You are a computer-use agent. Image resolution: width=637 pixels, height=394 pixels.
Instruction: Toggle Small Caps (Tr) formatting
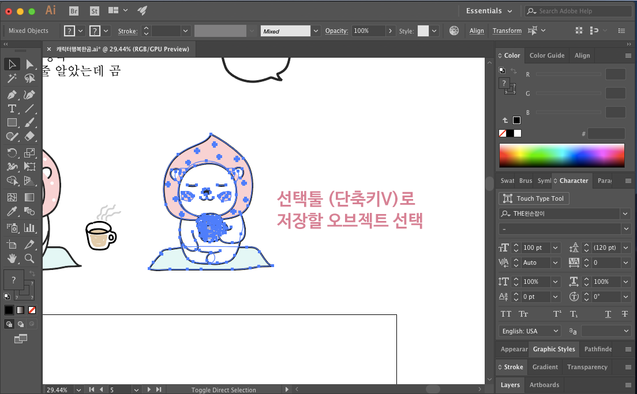click(x=523, y=314)
